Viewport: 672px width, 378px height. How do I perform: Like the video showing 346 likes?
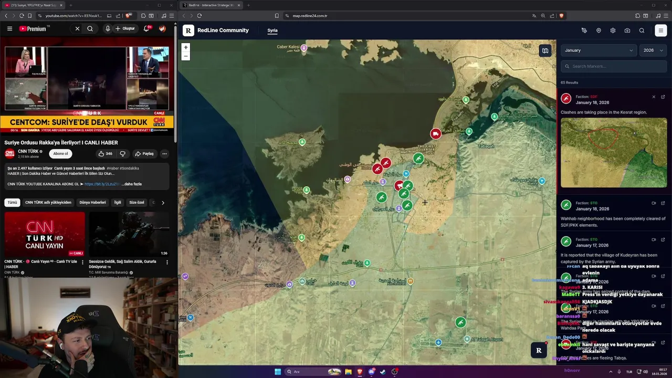click(x=105, y=154)
